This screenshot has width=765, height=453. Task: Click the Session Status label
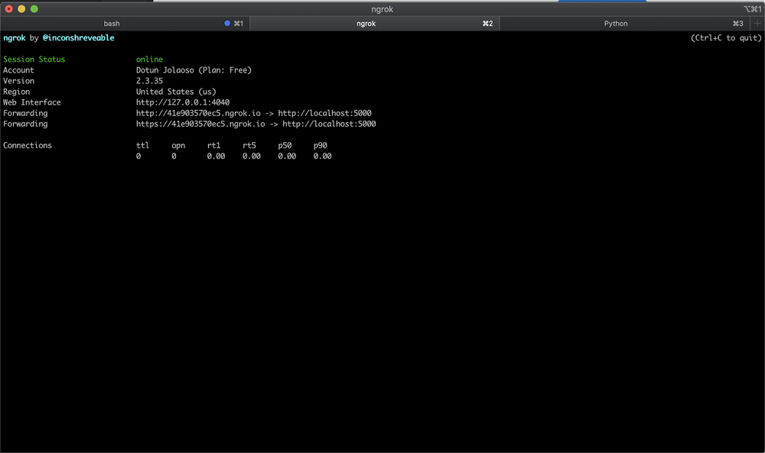point(34,60)
